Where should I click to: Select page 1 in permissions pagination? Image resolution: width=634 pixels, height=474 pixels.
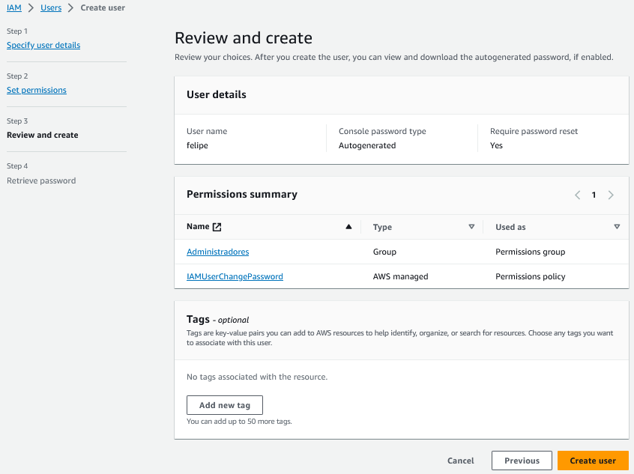[594, 195]
